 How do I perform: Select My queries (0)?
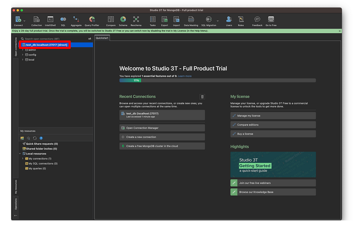click(x=35, y=169)
